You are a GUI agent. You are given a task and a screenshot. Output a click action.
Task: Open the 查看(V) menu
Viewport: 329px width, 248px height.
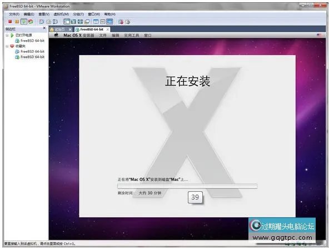[x=44, y=14]
